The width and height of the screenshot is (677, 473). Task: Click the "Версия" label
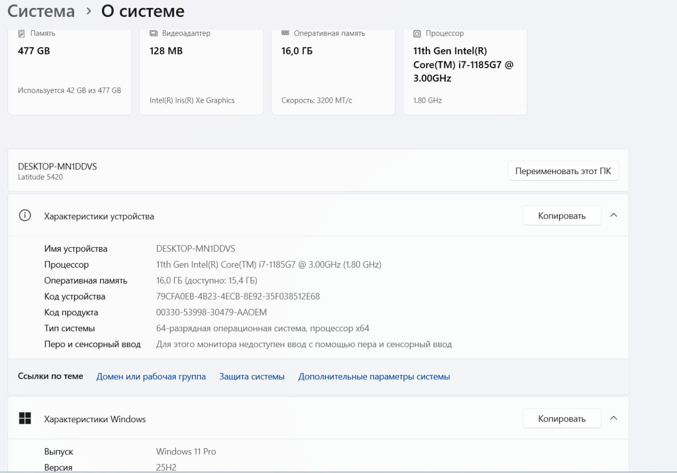(x=58, y=467)
